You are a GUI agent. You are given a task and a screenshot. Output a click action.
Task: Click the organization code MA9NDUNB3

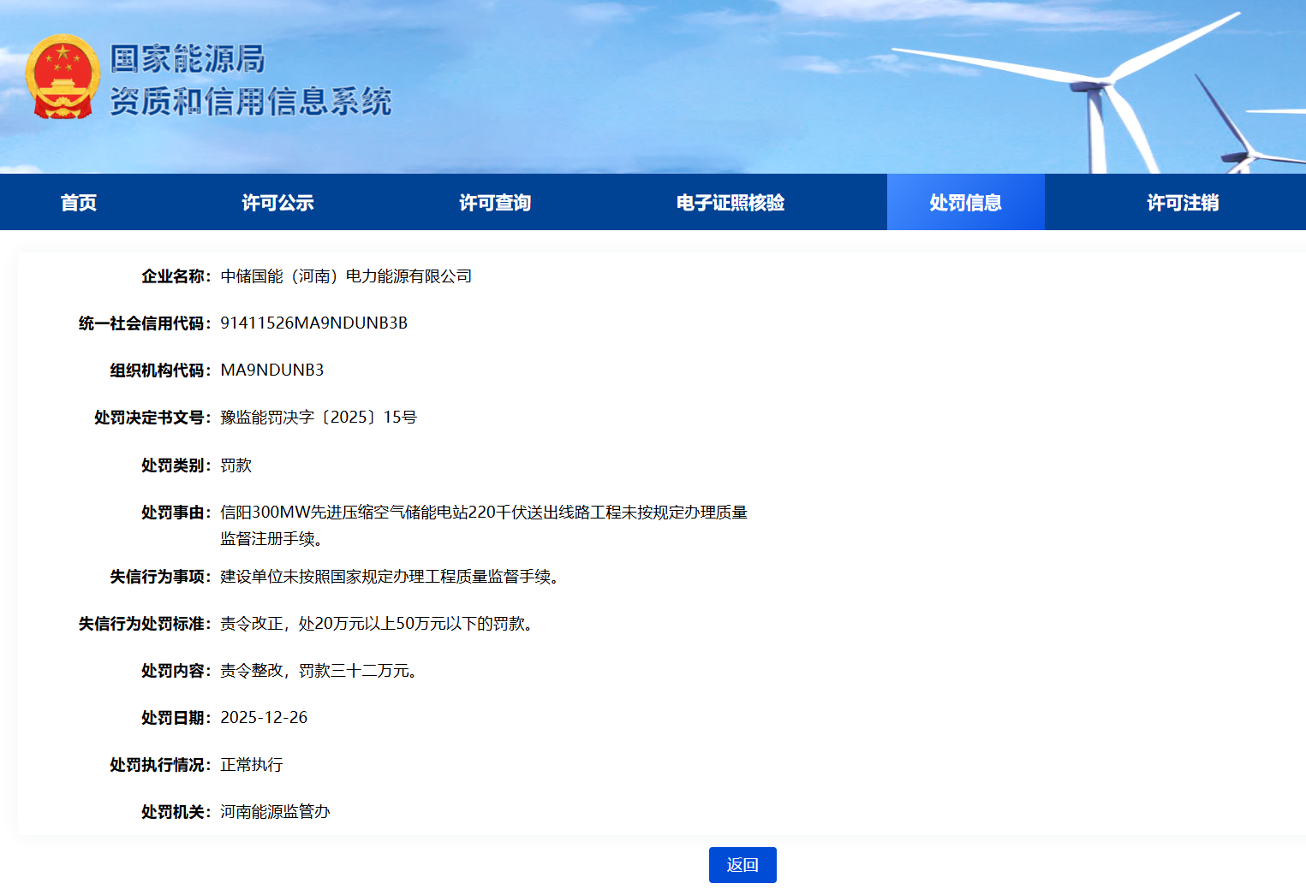click(271, 370)
